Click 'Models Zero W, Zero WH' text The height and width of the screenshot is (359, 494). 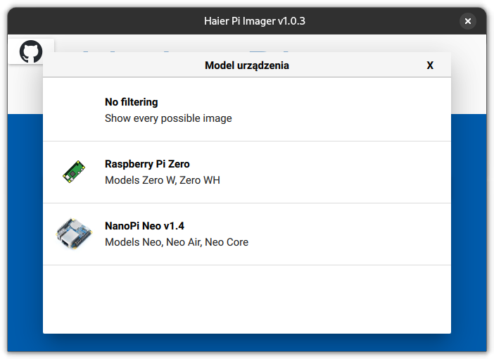[x=163, y=180]
